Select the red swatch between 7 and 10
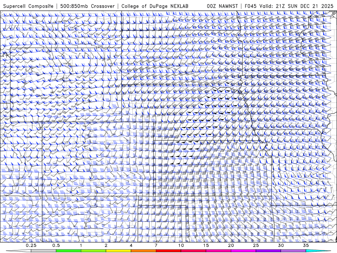Image resolution: width=337 pixels, height=253 pixels. (x=168, y=251)
